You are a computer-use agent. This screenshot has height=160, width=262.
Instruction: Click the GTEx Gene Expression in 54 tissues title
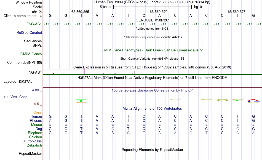click(152, 67)
